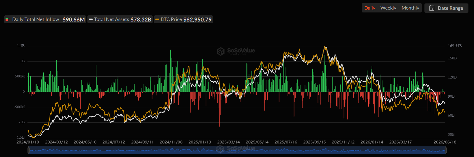The height and width of the screenshot is (157, 474).
Task: Switch chart to Daily view
Action: pos(370,8)
